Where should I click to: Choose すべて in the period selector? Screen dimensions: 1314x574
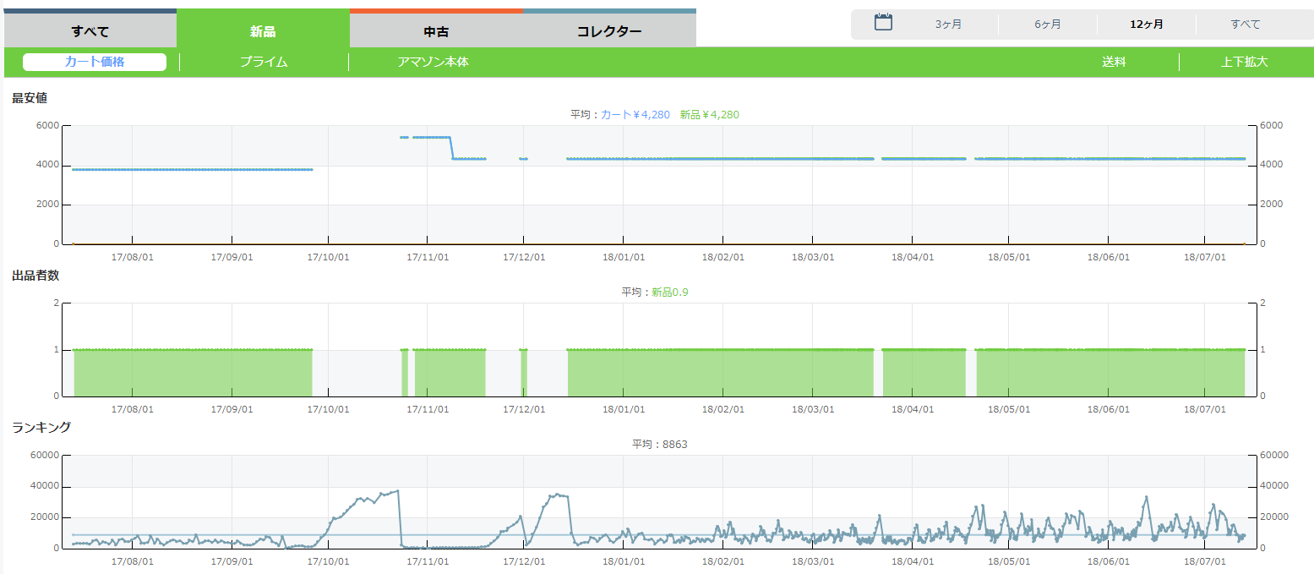1245,25
